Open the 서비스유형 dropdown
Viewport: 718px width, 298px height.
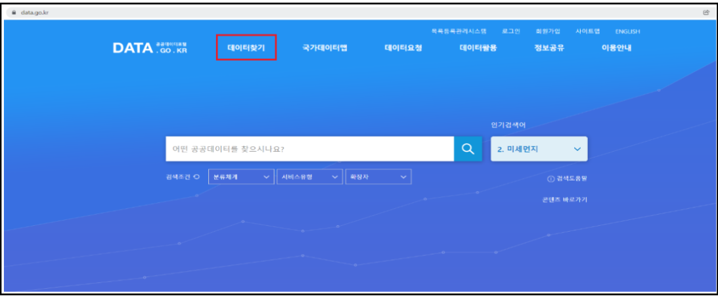[x=309, y=177]
